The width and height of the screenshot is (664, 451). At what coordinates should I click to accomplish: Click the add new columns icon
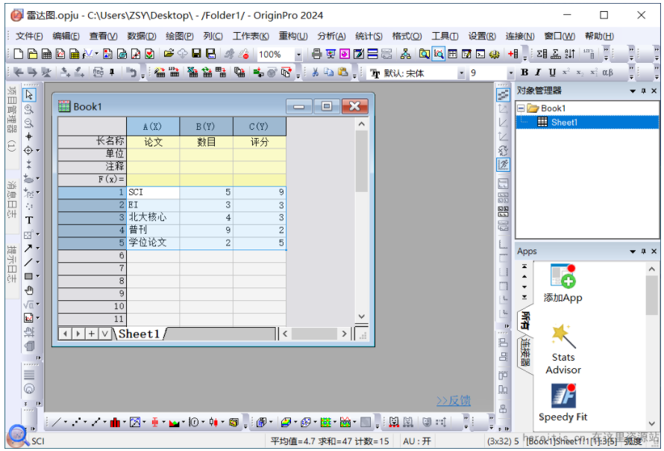pyautogui.click(x=513, y=54)
